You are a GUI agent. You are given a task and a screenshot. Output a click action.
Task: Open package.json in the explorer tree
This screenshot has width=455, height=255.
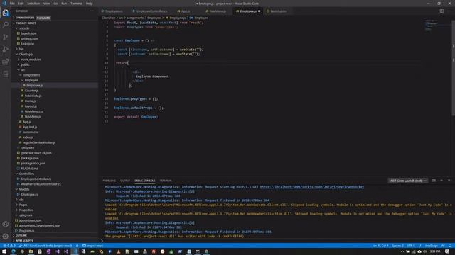pos(30,158)
